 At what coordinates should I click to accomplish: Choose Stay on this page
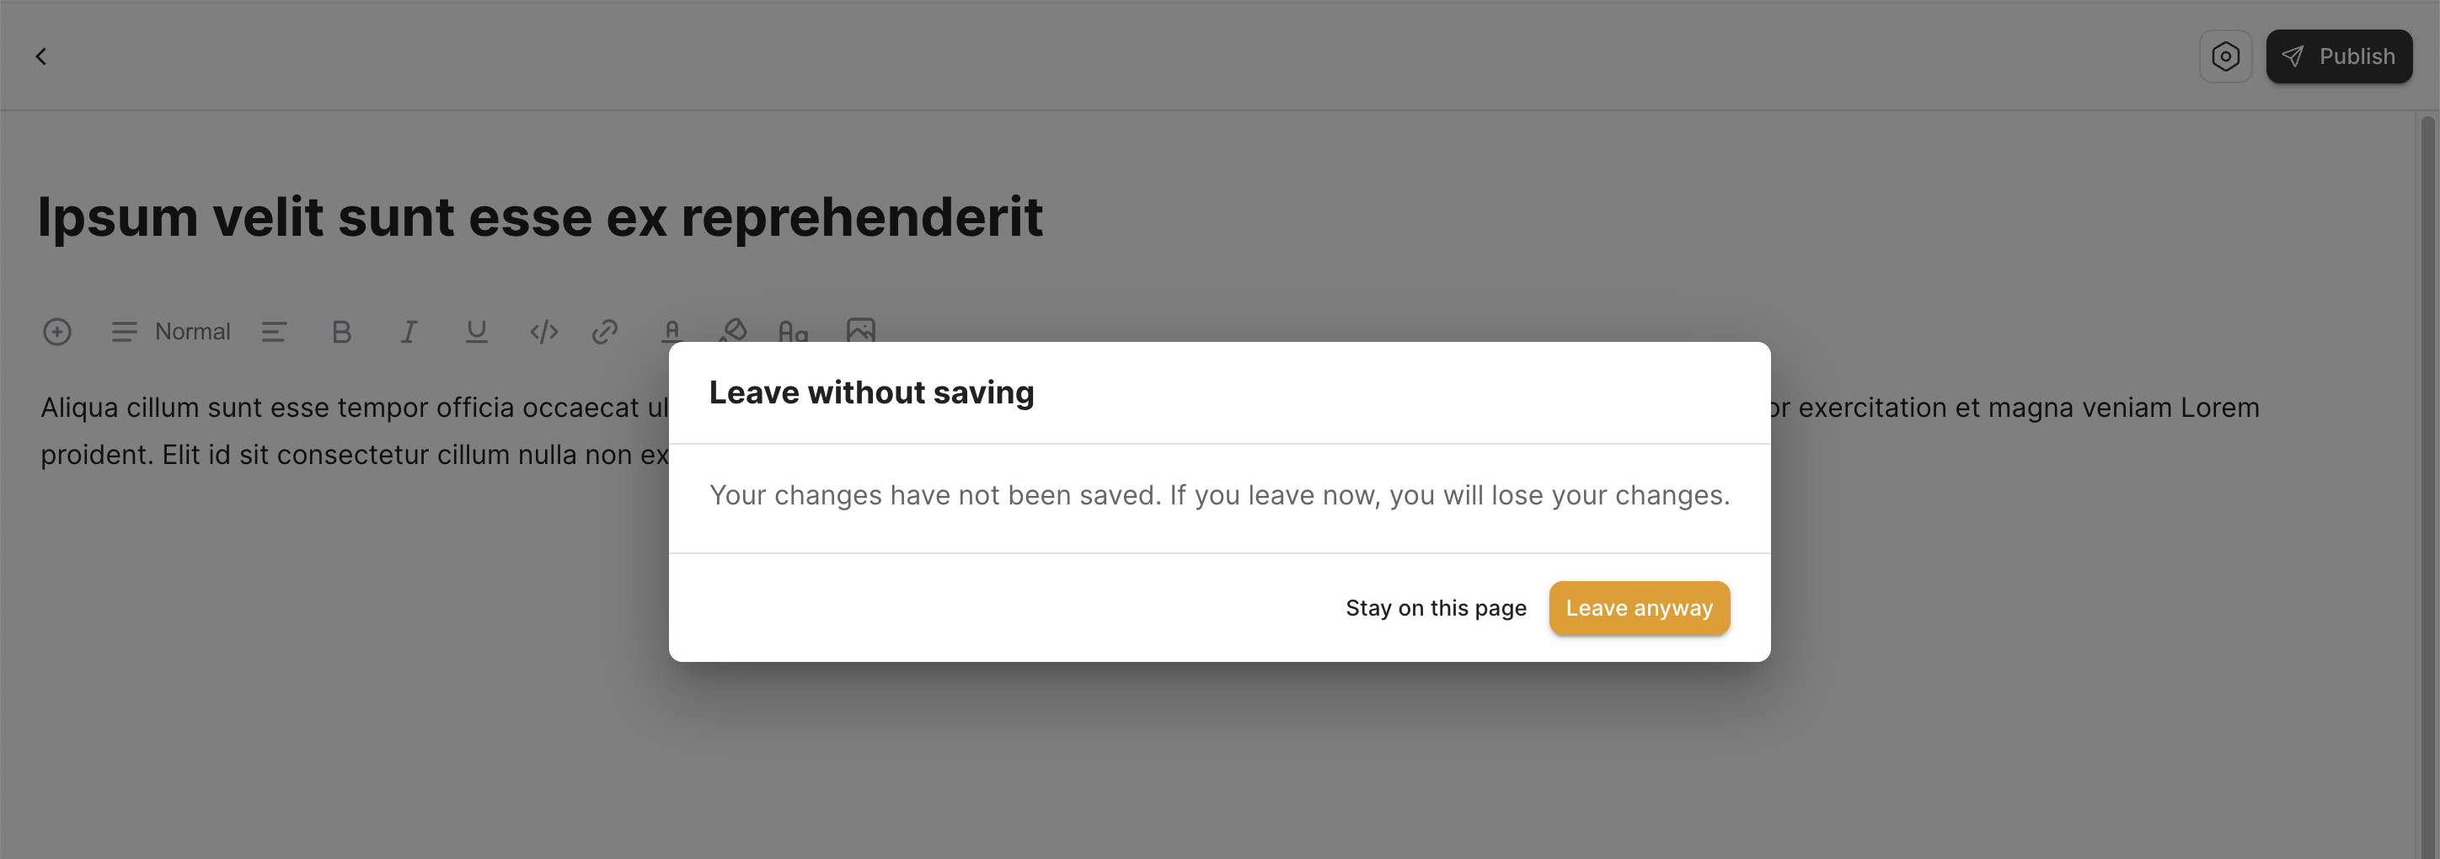pyautogui.click(x=1435, y=608)
